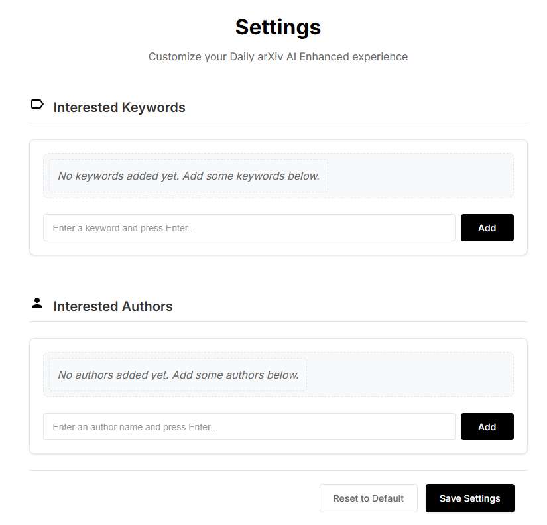Click empty space in the keywords list box
The image size is (547, 525).
click(420, 176)
